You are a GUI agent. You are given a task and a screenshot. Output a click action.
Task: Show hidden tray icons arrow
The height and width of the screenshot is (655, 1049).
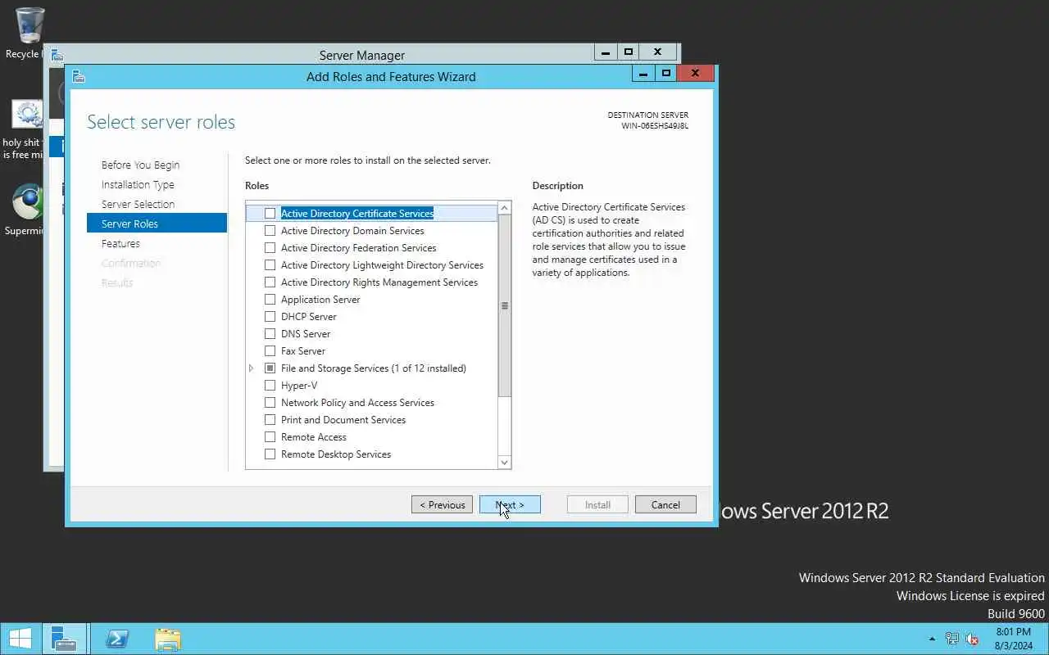pyautogui.click(x=932, y=639)
